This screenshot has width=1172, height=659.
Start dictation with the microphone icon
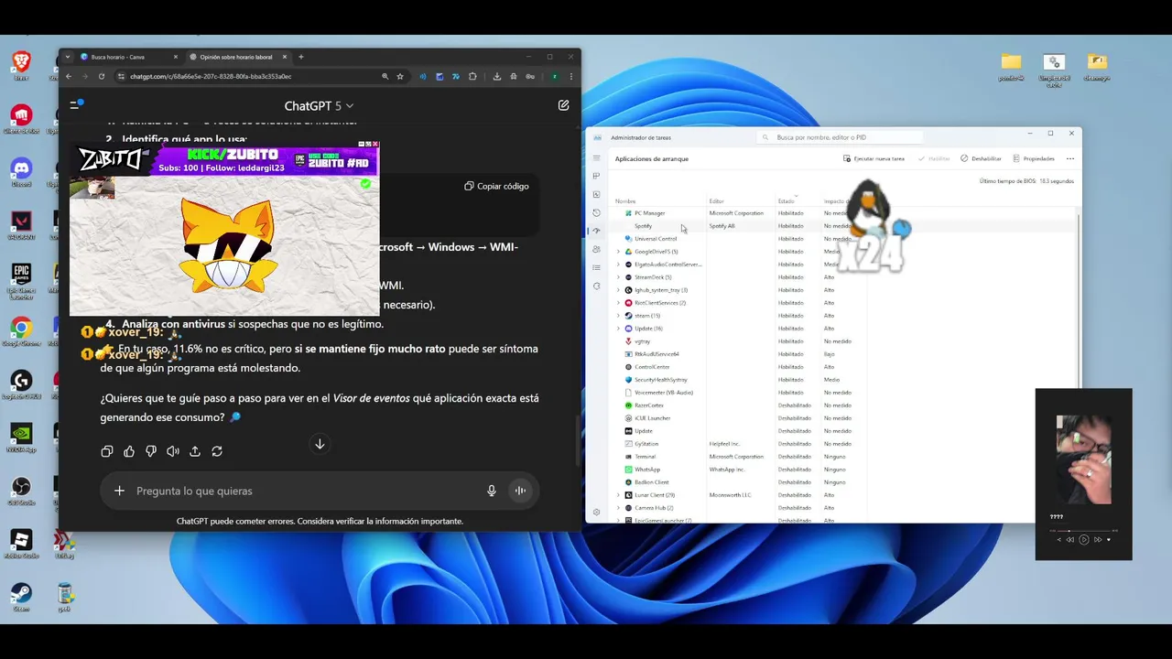(492, 491)
